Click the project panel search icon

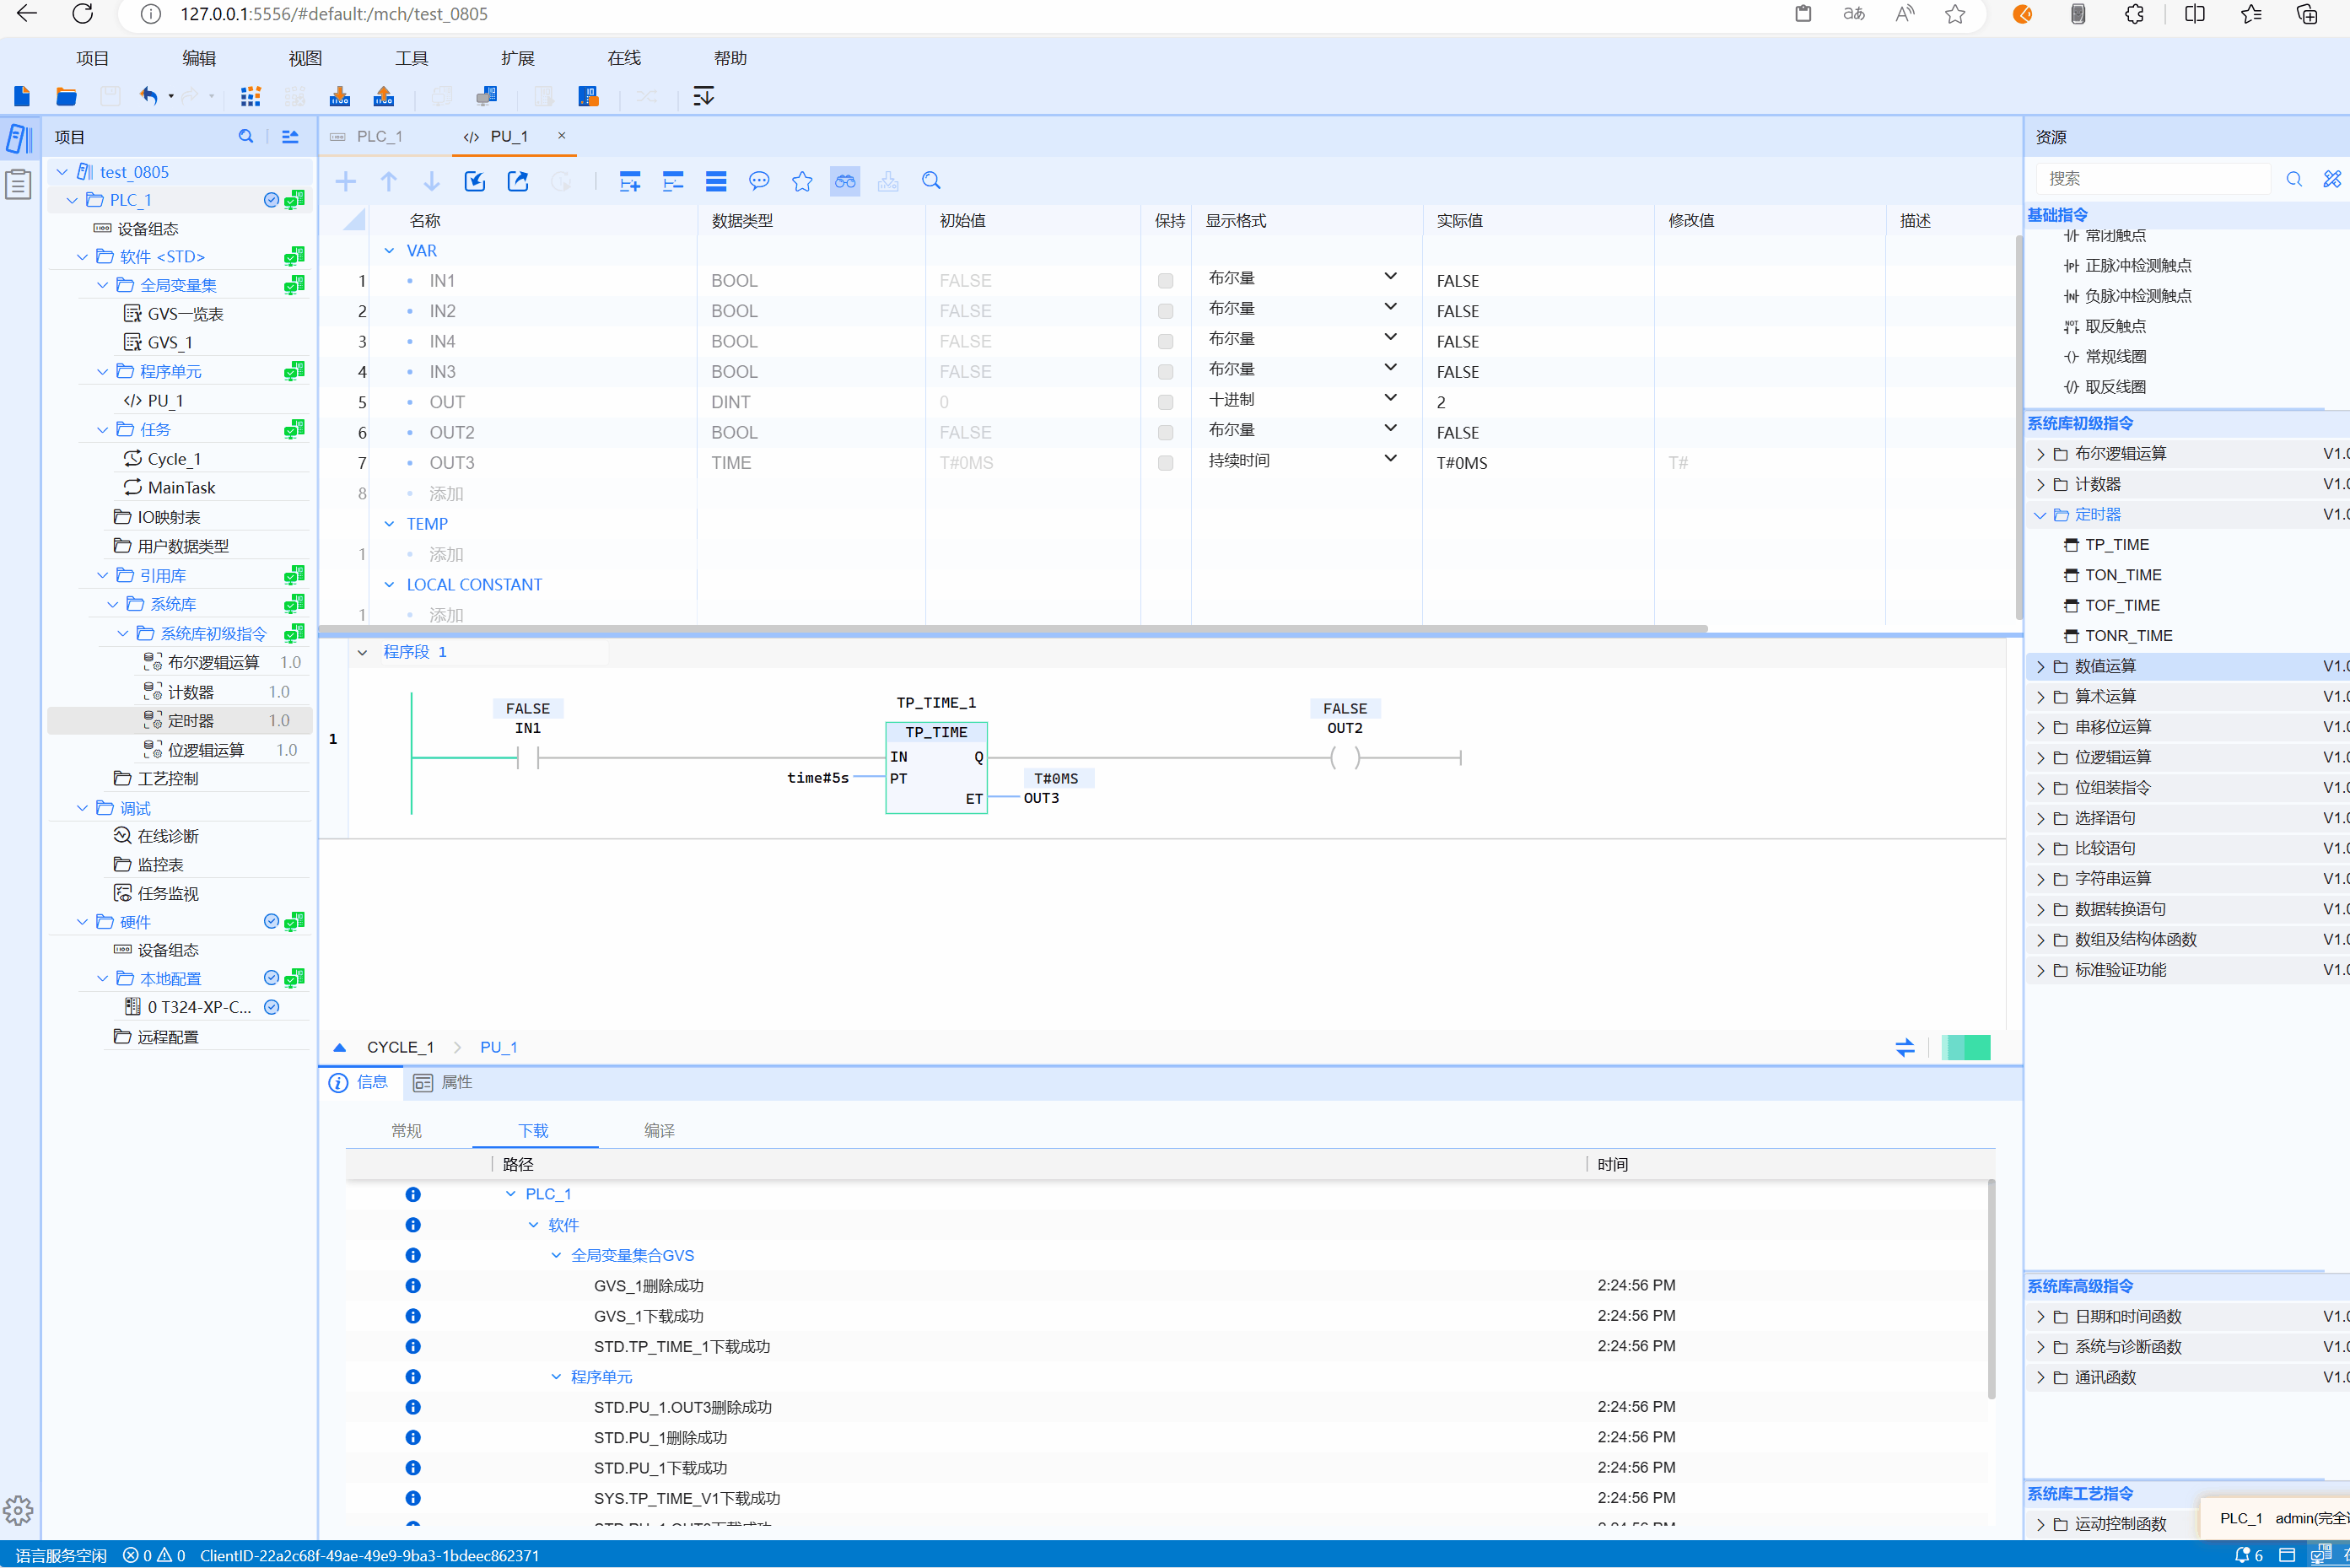coord(246,136)
